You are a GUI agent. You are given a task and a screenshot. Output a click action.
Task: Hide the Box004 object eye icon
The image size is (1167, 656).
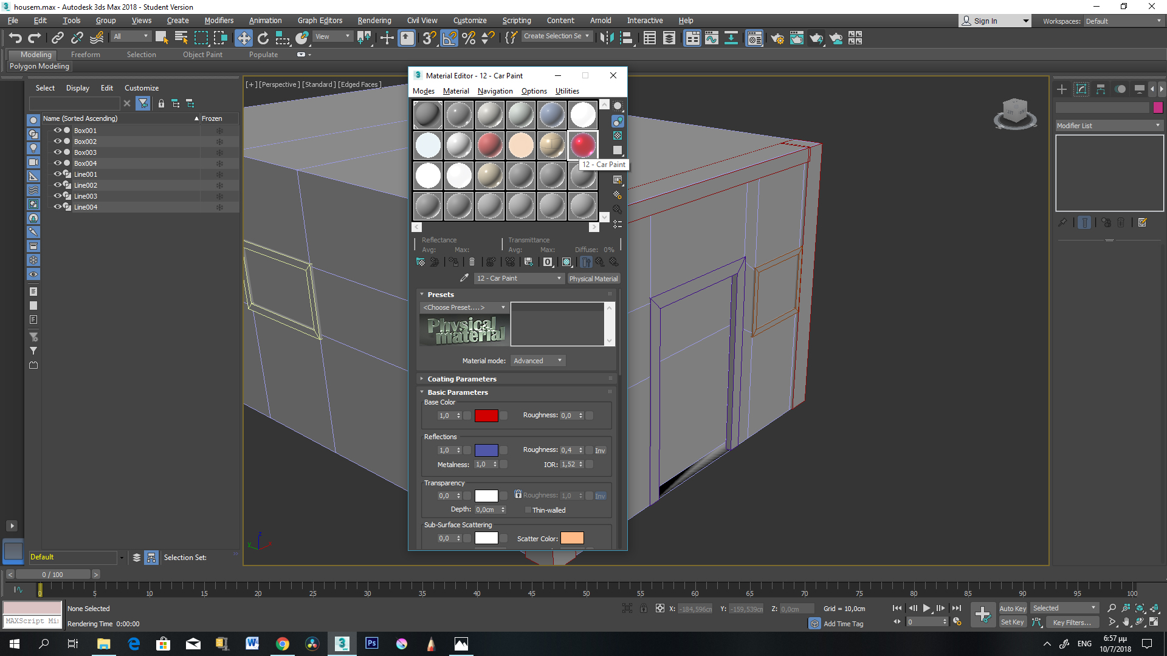point(58,163)
